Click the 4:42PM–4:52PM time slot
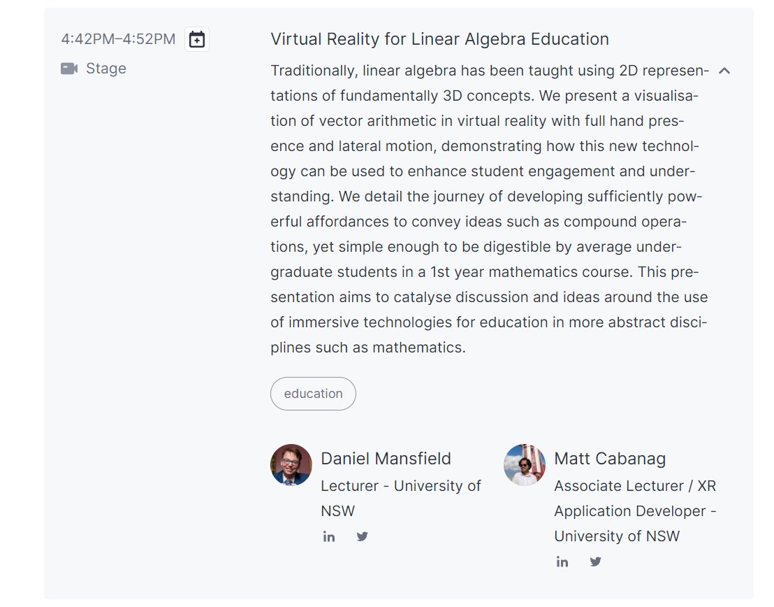This screenshot has height=607, width=774. click(119, 39)
